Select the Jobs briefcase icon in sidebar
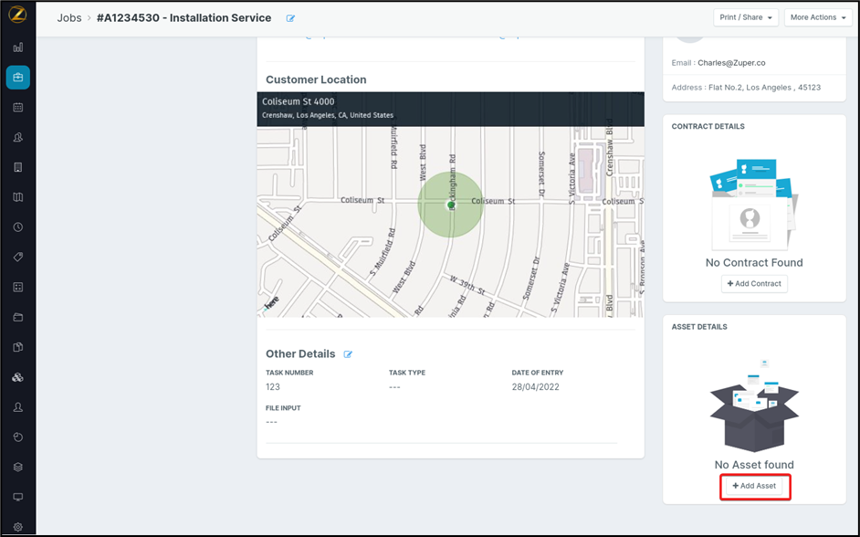 coord(17,78)
